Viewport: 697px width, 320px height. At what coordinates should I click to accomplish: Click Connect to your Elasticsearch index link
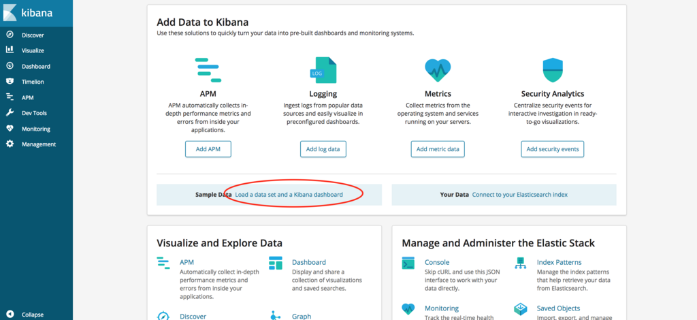click(519, 195)
